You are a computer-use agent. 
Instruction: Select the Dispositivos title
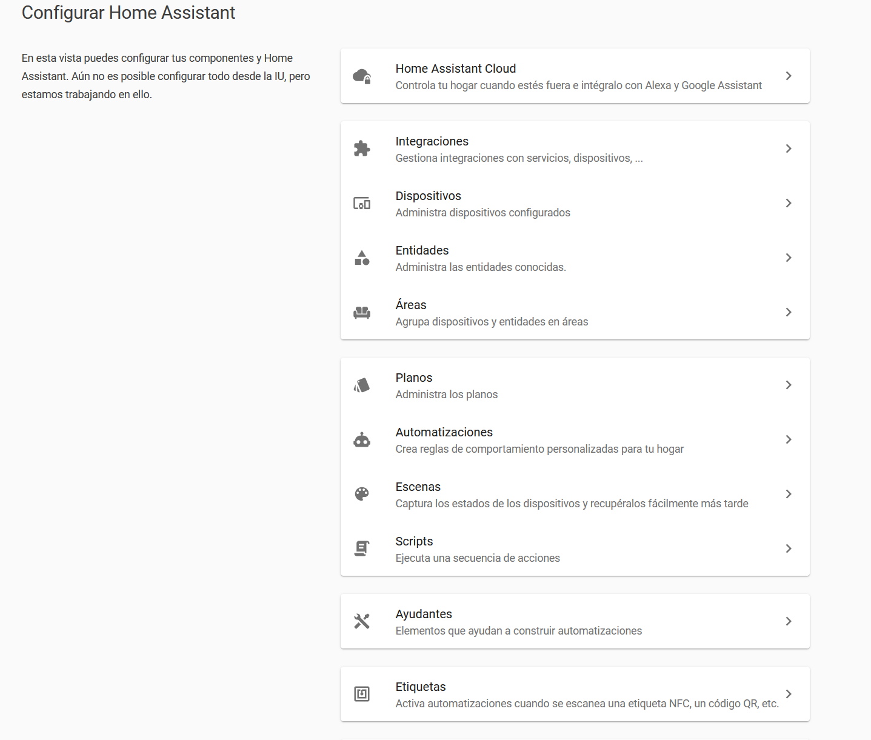[x=429, y=196]
